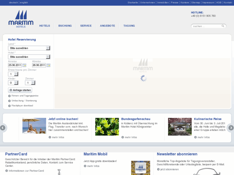Click the Newsletter abonnieren heading
Viewport: 234px width, 175px height.
click(x=177, y=154)
